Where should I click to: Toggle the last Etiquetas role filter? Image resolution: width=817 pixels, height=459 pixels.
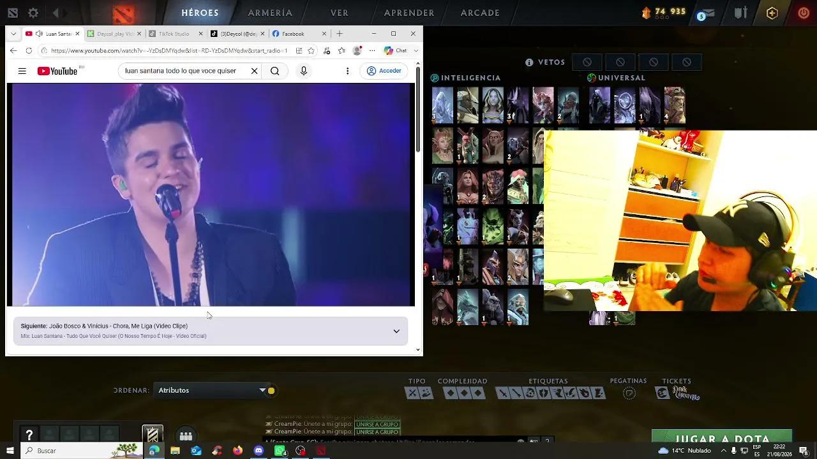point(598,393)
